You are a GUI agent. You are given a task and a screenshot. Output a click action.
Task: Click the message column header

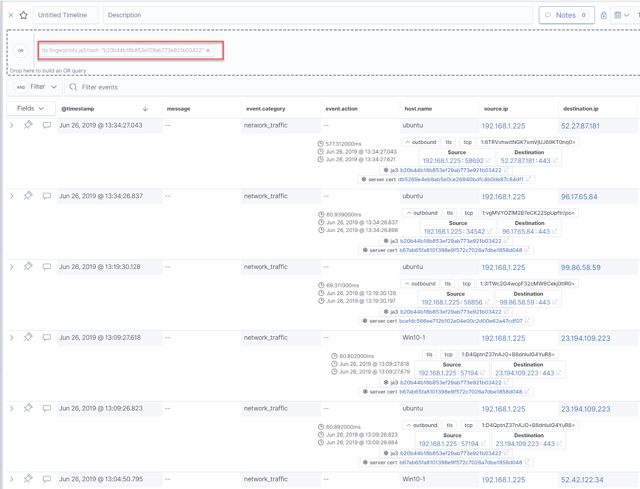[178, 109]
